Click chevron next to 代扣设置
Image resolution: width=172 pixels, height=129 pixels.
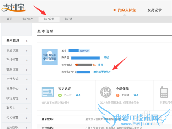[27, 118]
